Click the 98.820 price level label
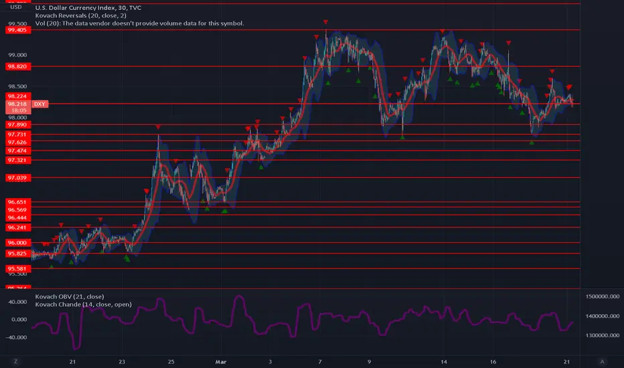 pyautogui.click(x=17, y=66)
